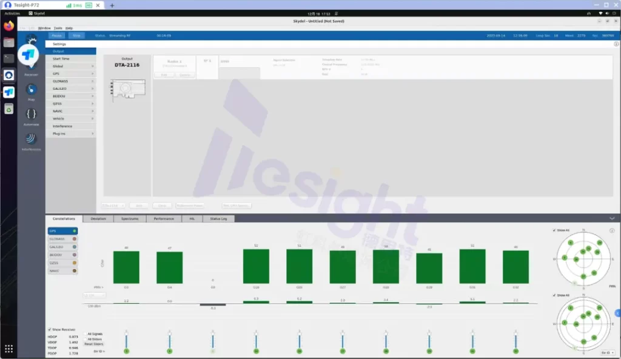Open the Automate panel icon
621x359 pixels.
coord(31,114)
